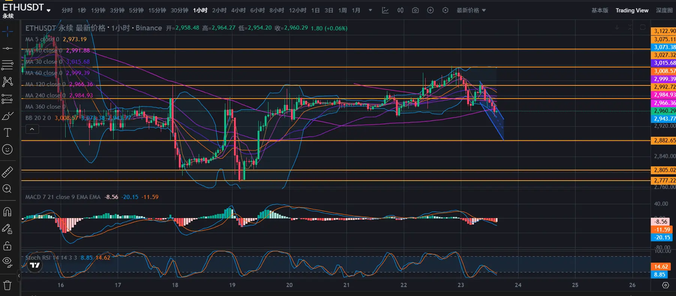Select the 6小时 timeframe

(x=258, y=10)
